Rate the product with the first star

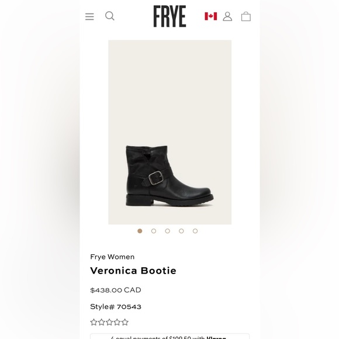click(x=94, y=322)
